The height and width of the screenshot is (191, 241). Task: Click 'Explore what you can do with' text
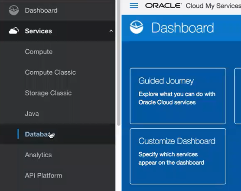pyautogui.click(x=177, y=94)
